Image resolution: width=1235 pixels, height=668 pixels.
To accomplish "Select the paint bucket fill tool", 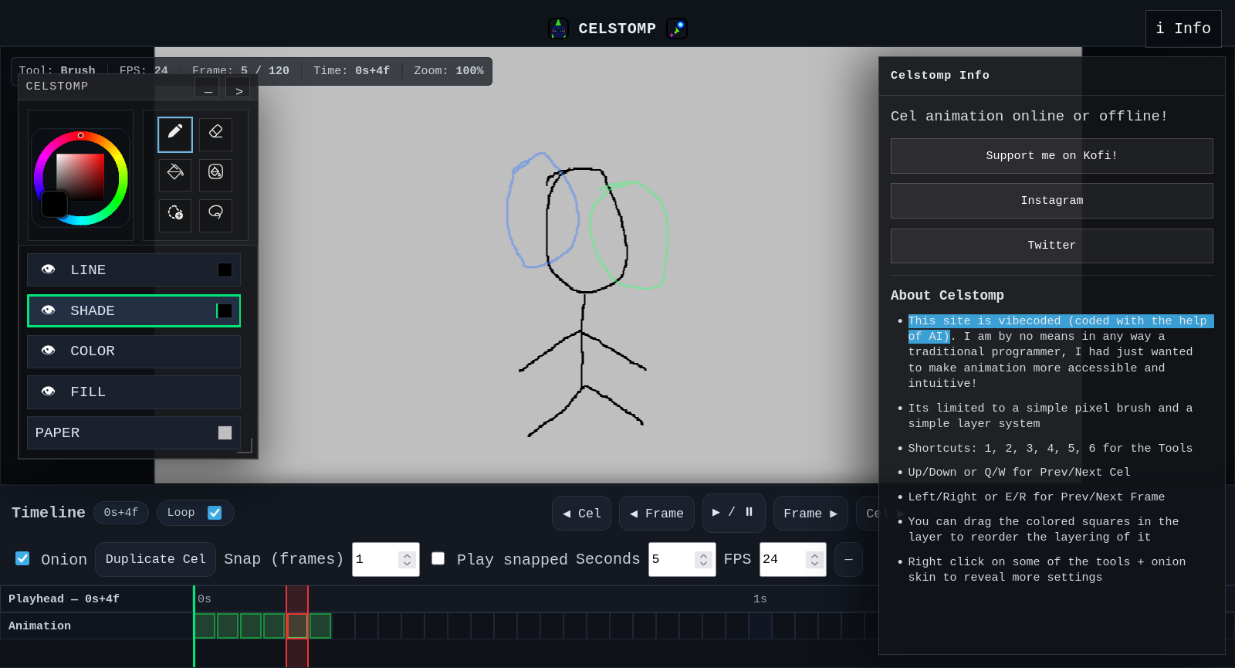I will pyautogui.click(x=175, y=175).
